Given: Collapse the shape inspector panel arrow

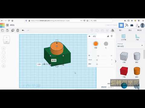Looking at the screenshot, I should pos(89,36).
